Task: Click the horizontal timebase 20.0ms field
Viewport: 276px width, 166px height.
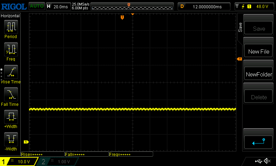Action: (x=58, y=7)
